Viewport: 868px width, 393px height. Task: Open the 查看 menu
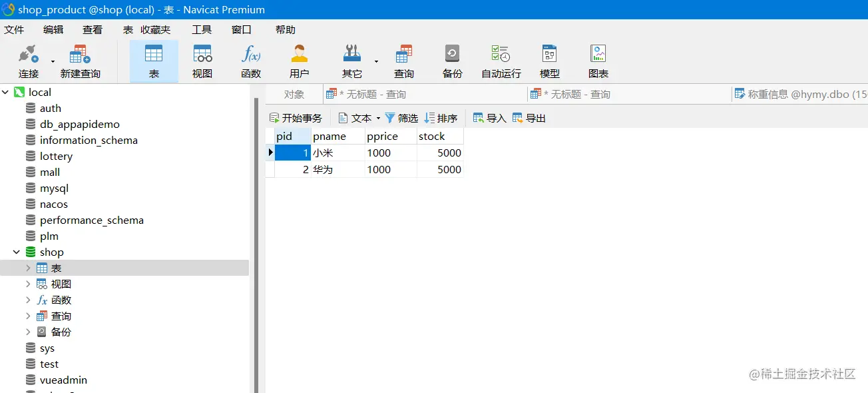tap(93, 29)
